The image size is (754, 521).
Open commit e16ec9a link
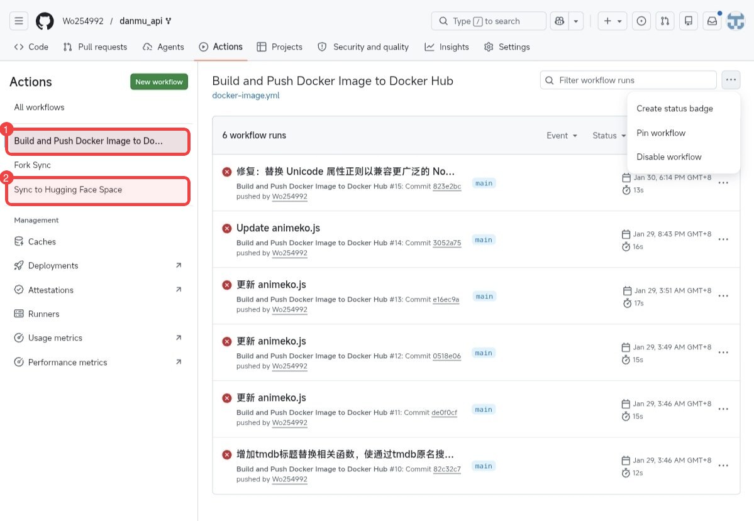(x=446, y=299)
